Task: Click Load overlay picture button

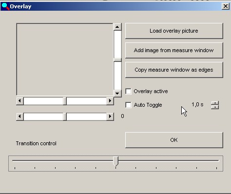Action: coord(174,31)
